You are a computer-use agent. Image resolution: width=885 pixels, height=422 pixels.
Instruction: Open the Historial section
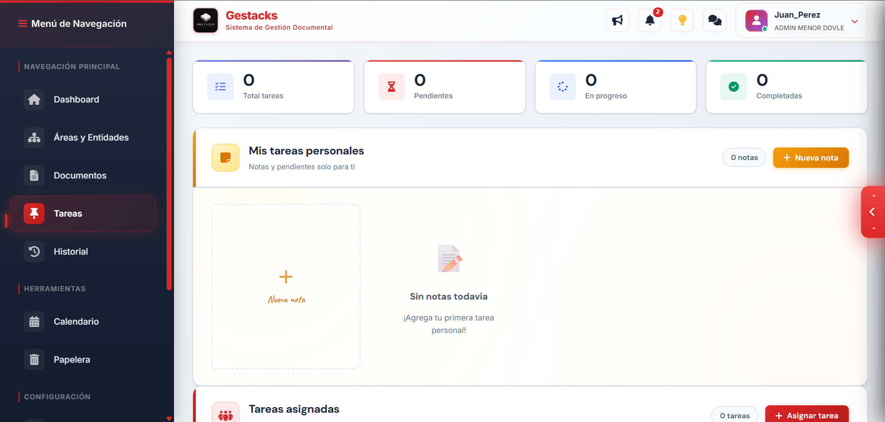(x=83, y=251)
